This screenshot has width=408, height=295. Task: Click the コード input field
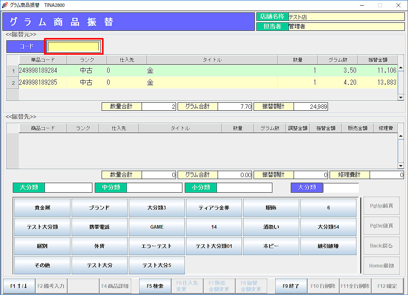pyautogui.click(x=73, y=47)
